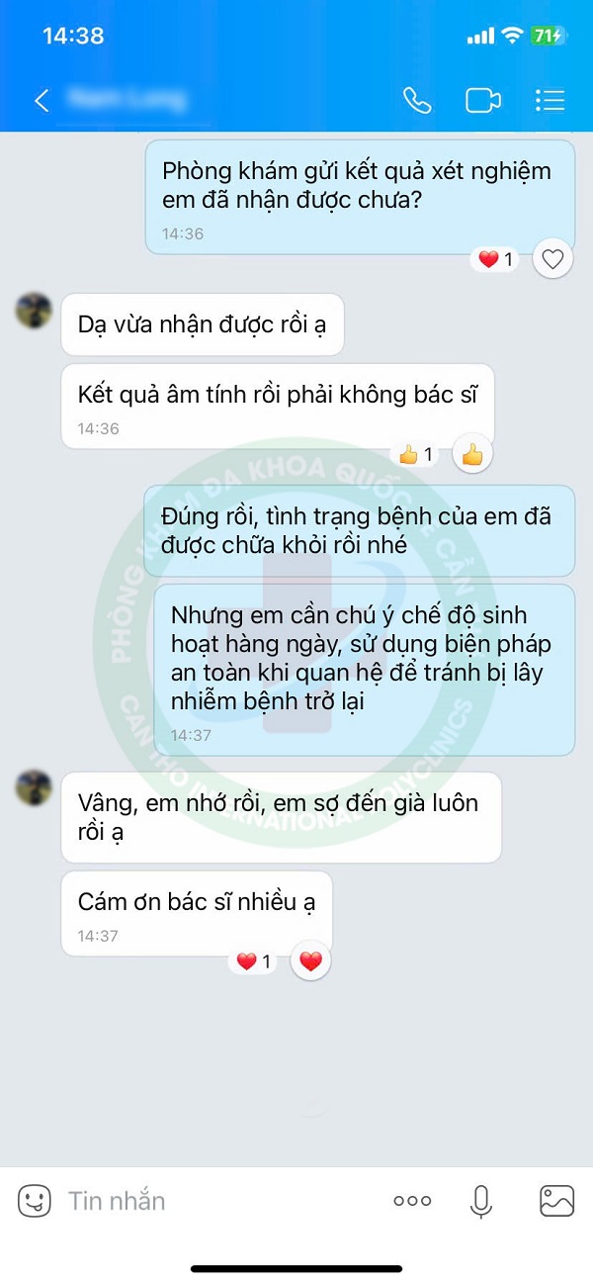Tap sender avatar beside 'Dạ vừa nhận được'
Screen dimensions: 593x1284
34,311
